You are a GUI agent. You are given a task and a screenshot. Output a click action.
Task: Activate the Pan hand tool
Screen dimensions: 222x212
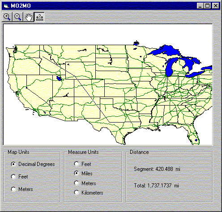point(29,17)
